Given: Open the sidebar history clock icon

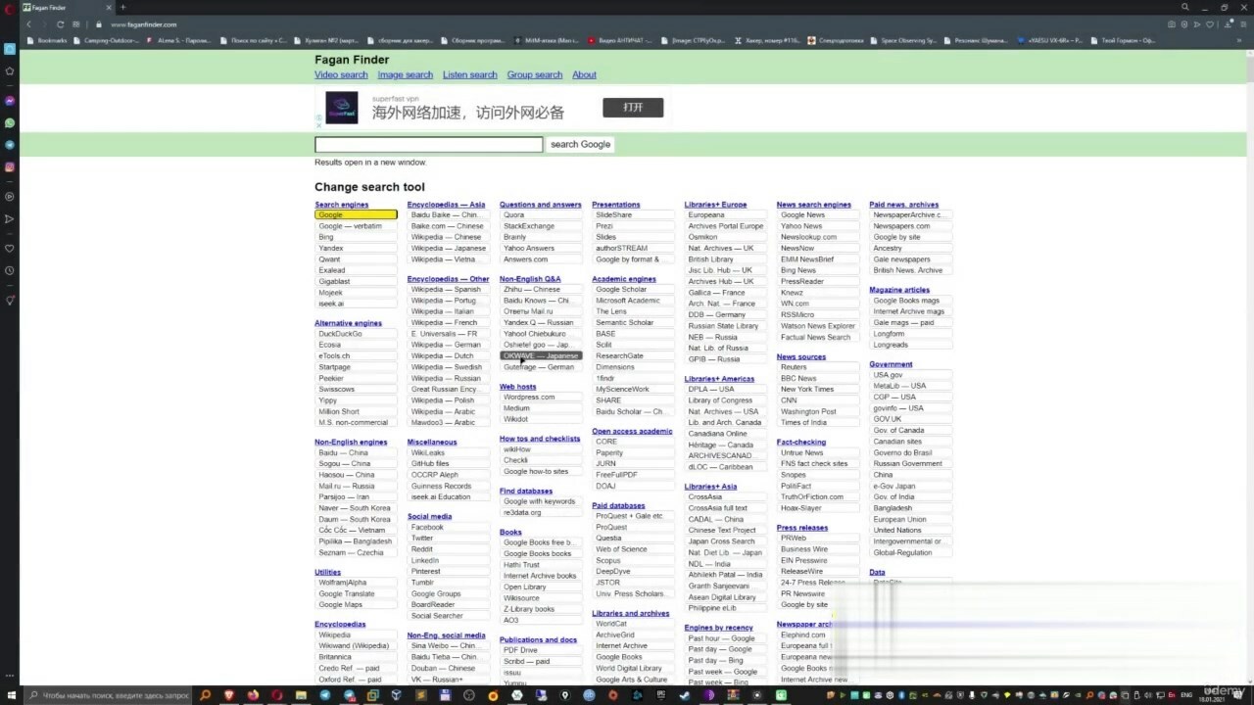Looking at the screenshot, I should point(10,270).
